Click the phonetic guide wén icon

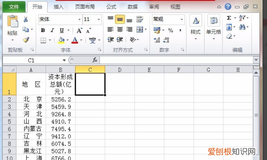(93, 40)
